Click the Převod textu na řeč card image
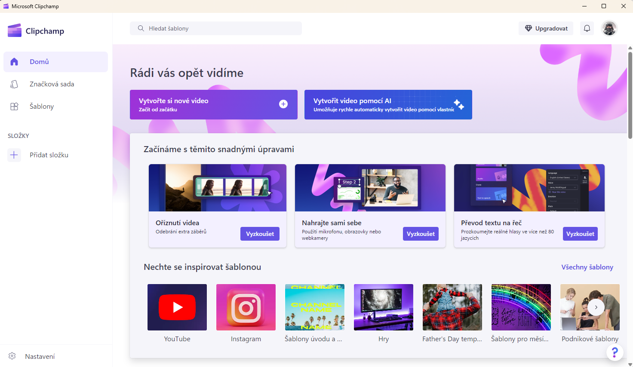 529,188
